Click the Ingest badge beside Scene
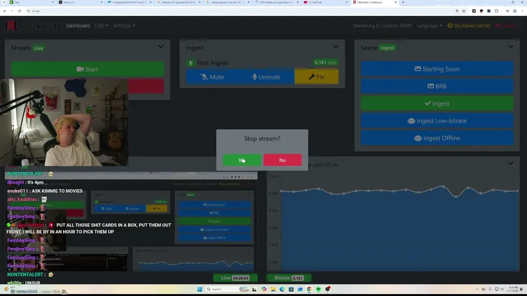 (x=387, y=47)
